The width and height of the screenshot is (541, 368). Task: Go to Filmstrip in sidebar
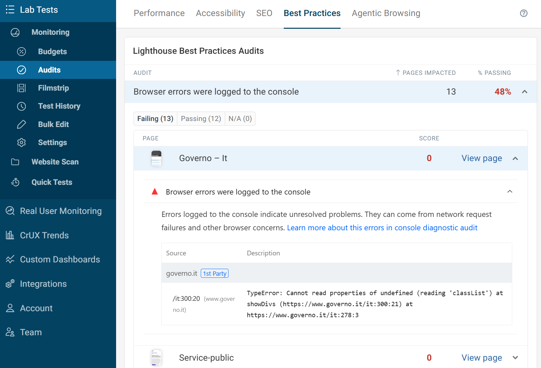(x=54, y=88)
